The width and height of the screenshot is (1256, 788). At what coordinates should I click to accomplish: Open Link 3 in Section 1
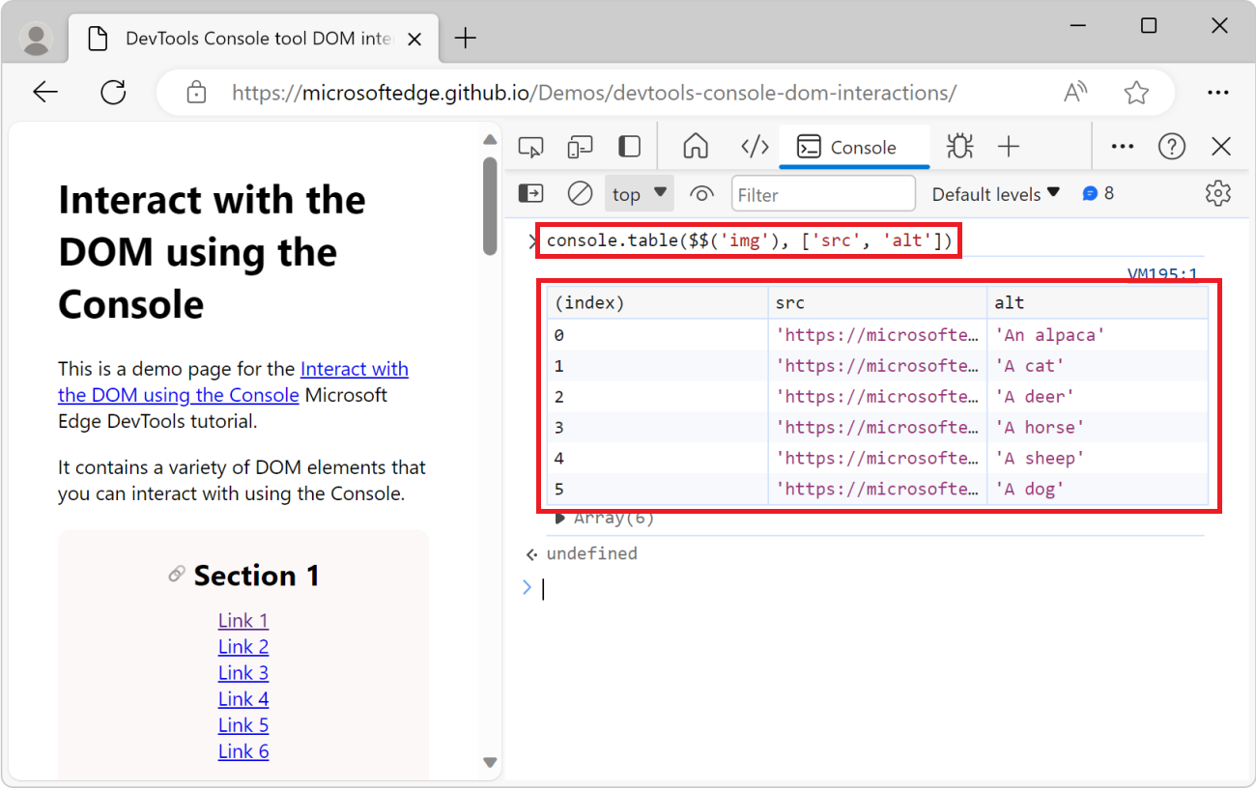coord(243,672)
